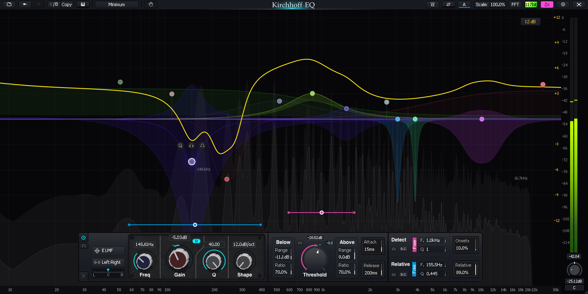Copy current snapshot settings
The height and width of the screenshot is (294, 588).
(66, 4)
